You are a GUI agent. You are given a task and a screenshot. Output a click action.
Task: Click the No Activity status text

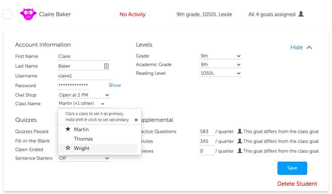click(x=133, y=14)
